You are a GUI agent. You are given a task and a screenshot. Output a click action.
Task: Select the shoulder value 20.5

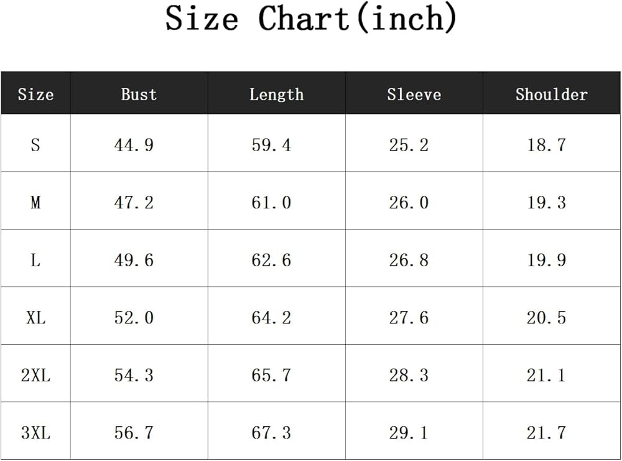point(546,318)
